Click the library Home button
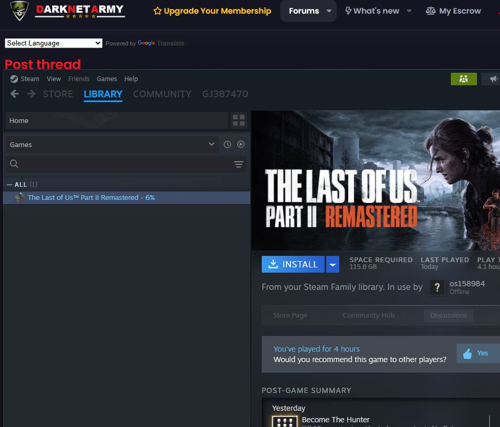This screenshot has height=427, width=500. coord(117,120)
